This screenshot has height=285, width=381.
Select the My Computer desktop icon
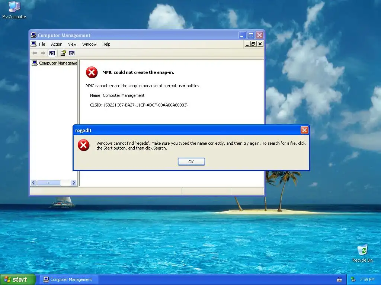click(14, 10)
